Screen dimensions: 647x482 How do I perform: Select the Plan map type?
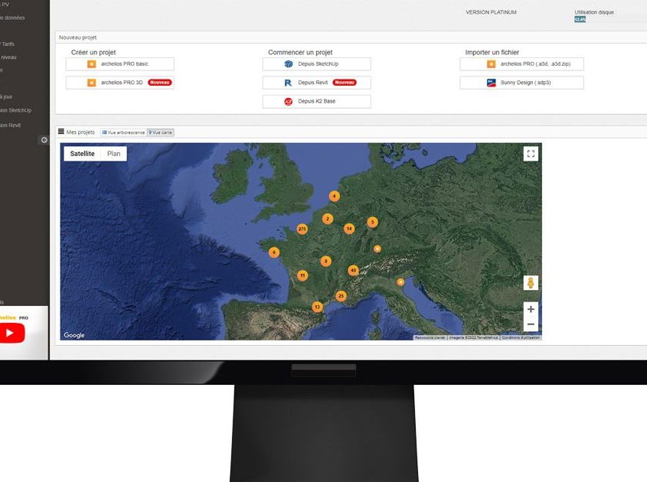(114, 154)
